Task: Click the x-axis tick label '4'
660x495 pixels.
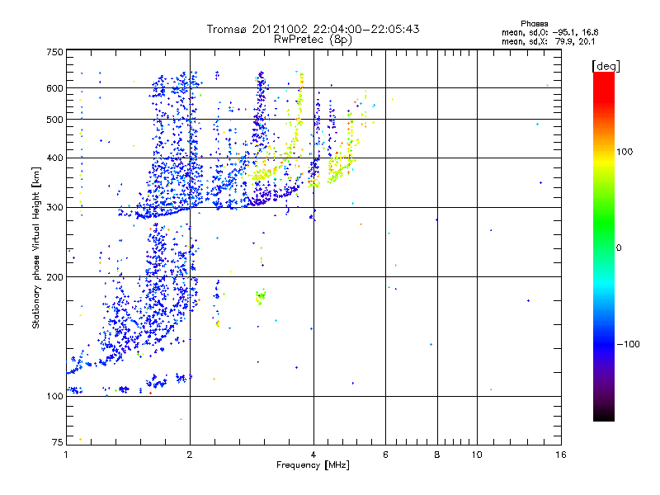Action: pyautogui.click(x=313, y=455)
